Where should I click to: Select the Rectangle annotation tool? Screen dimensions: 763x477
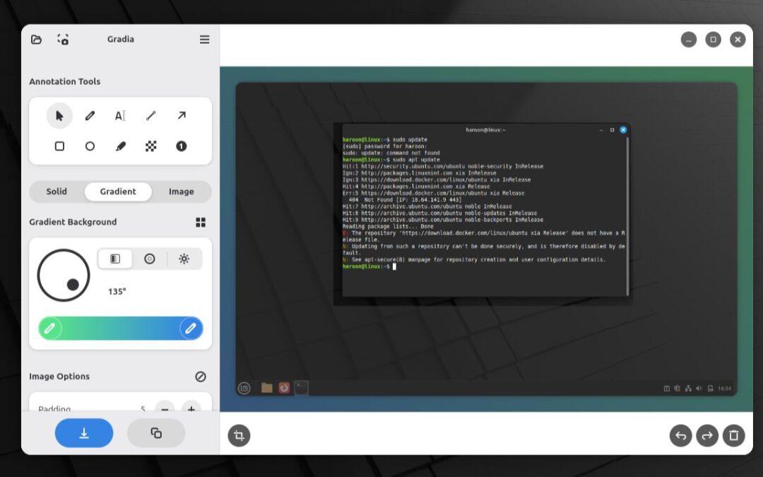click(x=59, y=146)
